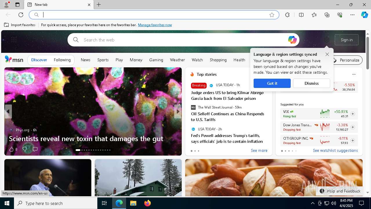Add VIX to watchlist with plus icon
This screenshot has height=209, width=371.
point(353,114)
